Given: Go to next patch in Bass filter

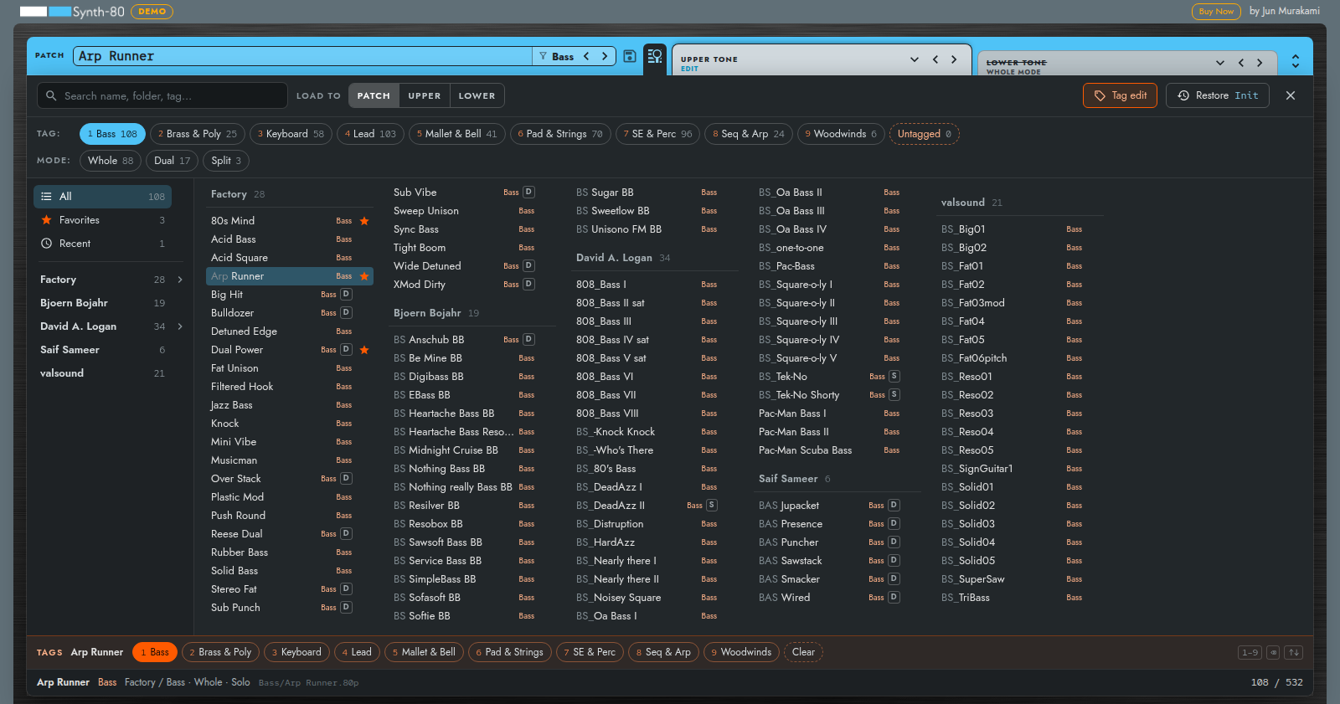Looking at the screenshot, I should 605,56.
